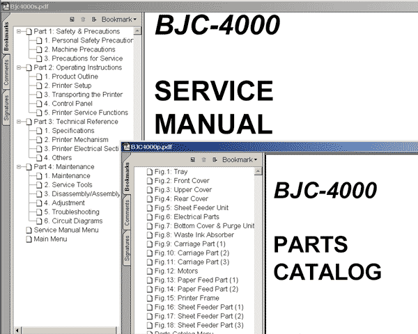Open bookmark 4. Control Panel
This screenshot has width=418, height=334.
tap(68, 104)
